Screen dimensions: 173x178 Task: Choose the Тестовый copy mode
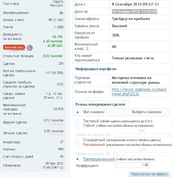[x=77, y=121]
